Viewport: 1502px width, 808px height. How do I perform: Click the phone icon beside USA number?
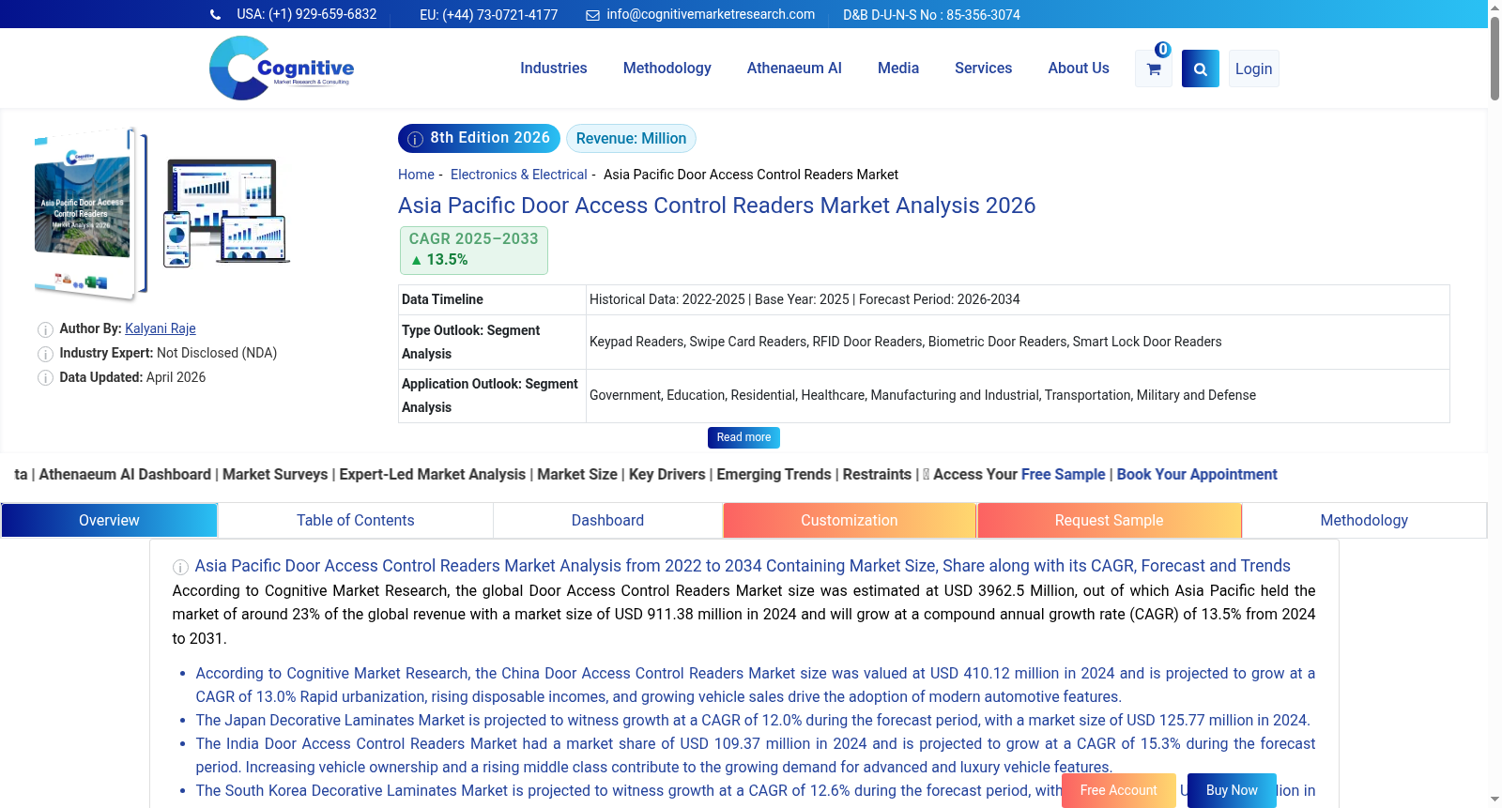coord(216,15)
